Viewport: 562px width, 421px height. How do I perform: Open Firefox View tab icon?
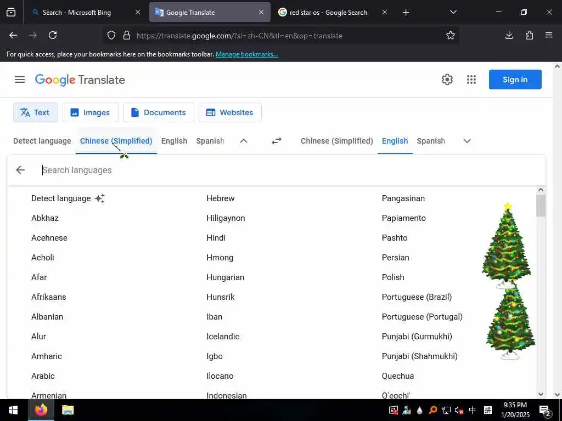(x=11, y=13)
